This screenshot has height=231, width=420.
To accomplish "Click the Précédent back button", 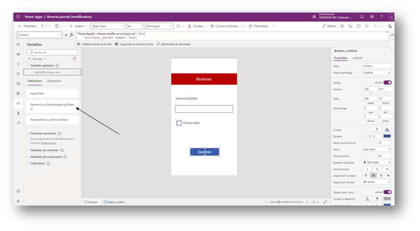I will tap(27, 26).
